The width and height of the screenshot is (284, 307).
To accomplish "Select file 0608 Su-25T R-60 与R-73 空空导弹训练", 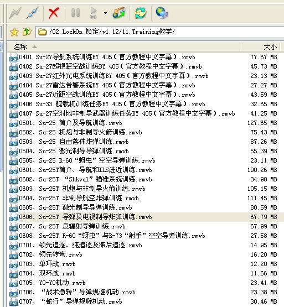I will click(x=112, y=236).
